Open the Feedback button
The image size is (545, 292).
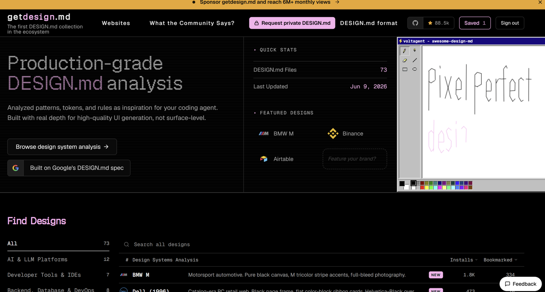pyautogui.click(x=520, y=284)
